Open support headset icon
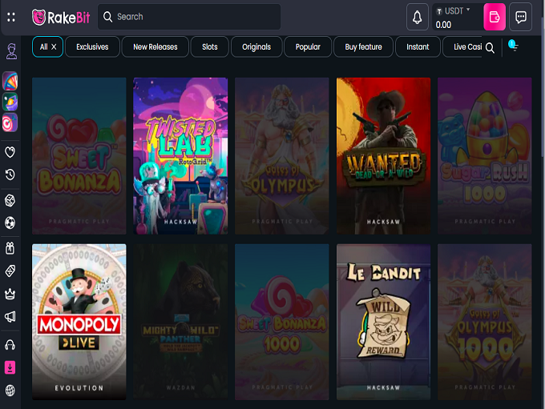 tap(10, 345)
